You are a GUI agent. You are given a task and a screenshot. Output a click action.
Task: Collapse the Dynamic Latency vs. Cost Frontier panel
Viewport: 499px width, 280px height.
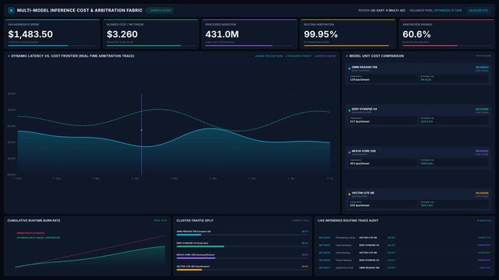(x=9, y=56)
